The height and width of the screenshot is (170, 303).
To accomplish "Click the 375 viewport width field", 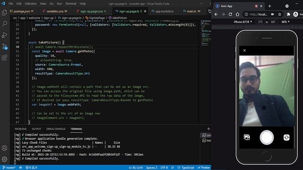I will point(260,22).
